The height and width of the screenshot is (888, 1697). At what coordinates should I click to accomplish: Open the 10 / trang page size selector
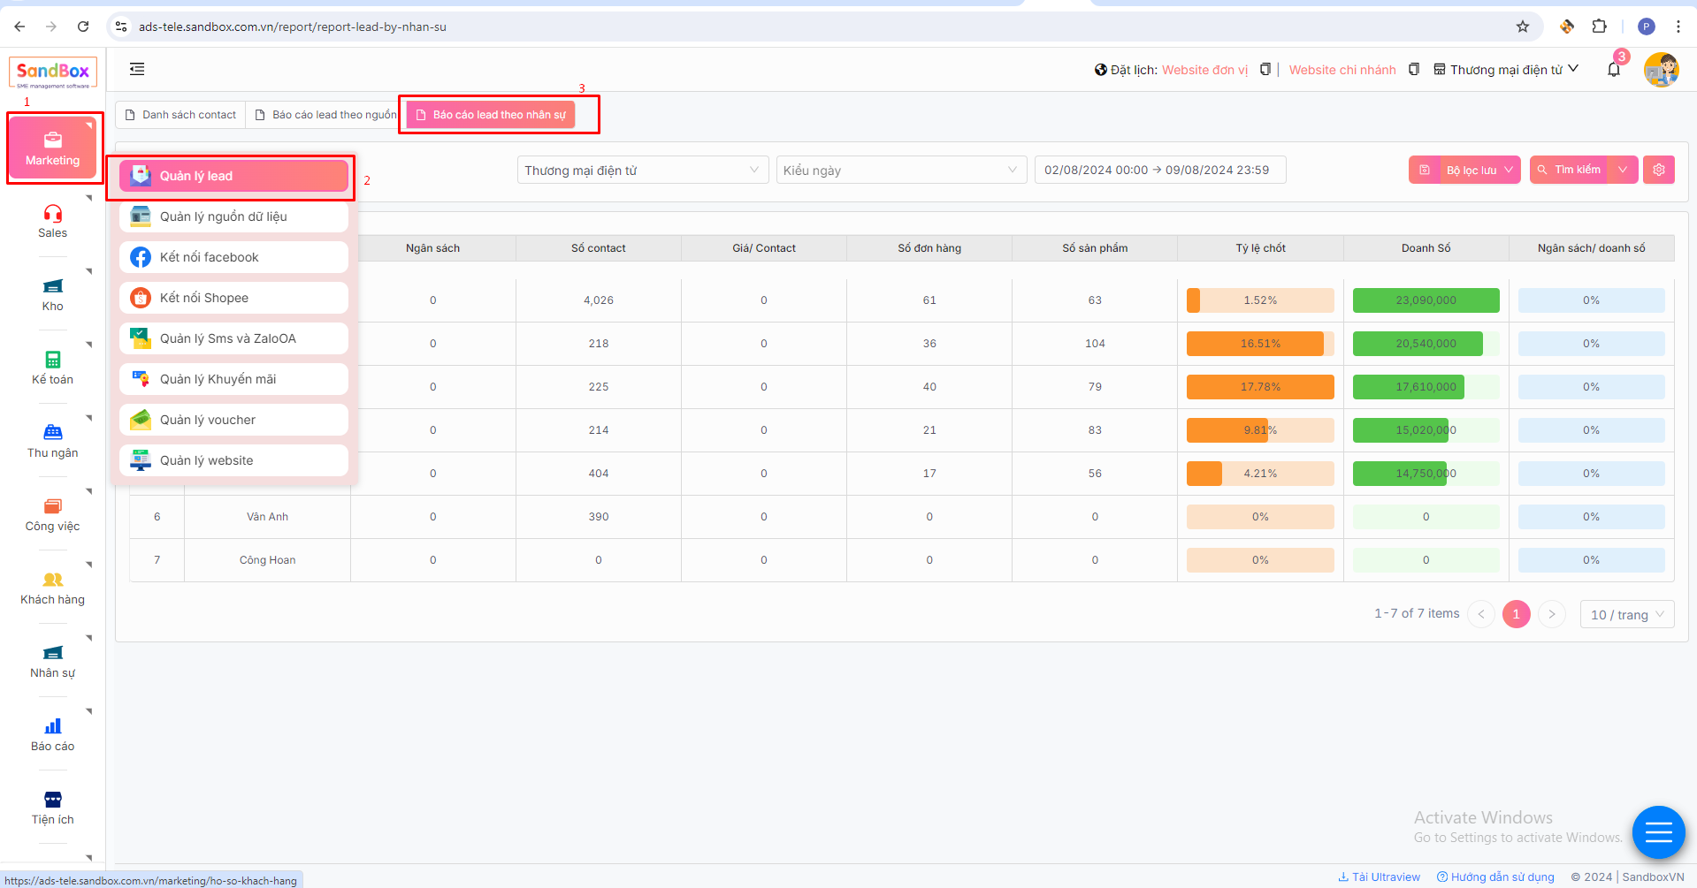[x=1626, y=614]
